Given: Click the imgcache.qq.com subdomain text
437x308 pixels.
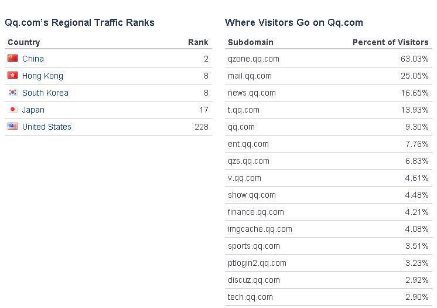Looking at the screenshot, I should [x=260, y=229].
